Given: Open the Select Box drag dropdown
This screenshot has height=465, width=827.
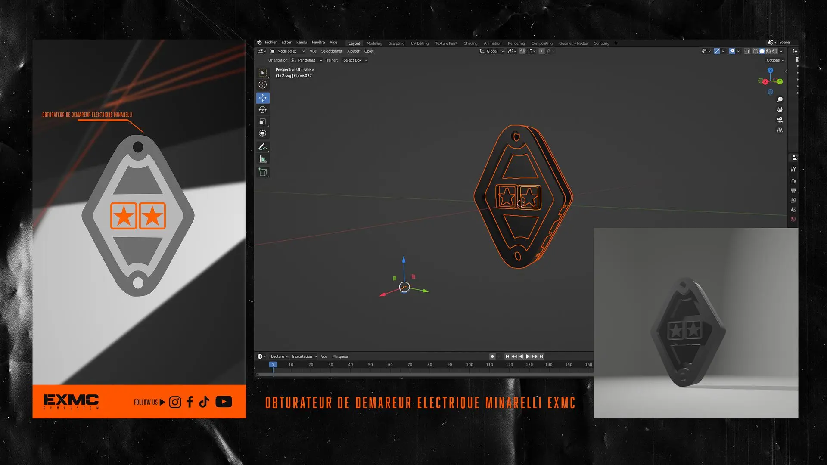Looking at the screenshot, I should point(355,60).
